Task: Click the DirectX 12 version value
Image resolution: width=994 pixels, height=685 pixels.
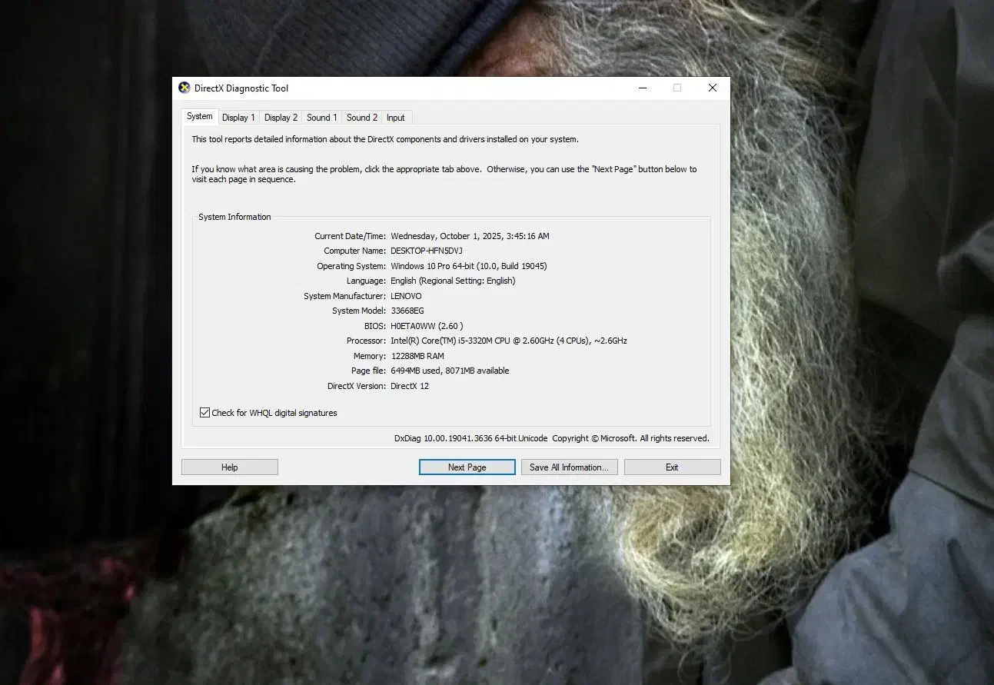Action: click(410, 386)
